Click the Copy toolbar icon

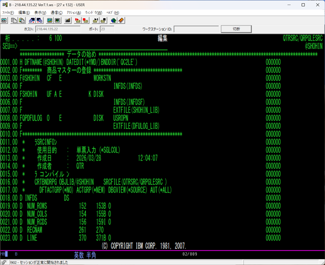(15, 20)
